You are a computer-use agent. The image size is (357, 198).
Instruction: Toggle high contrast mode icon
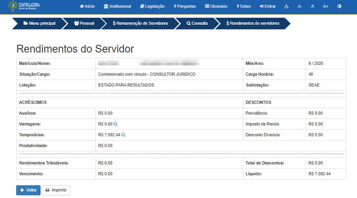(x=339, y=6)
